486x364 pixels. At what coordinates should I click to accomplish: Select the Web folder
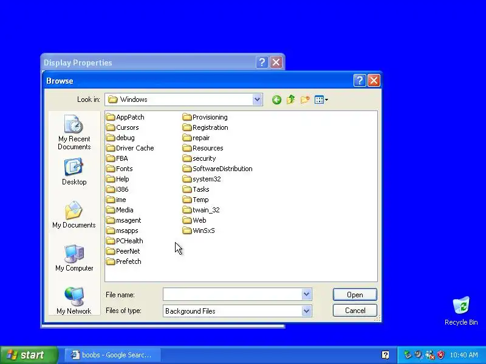click(x=194, y=220)
